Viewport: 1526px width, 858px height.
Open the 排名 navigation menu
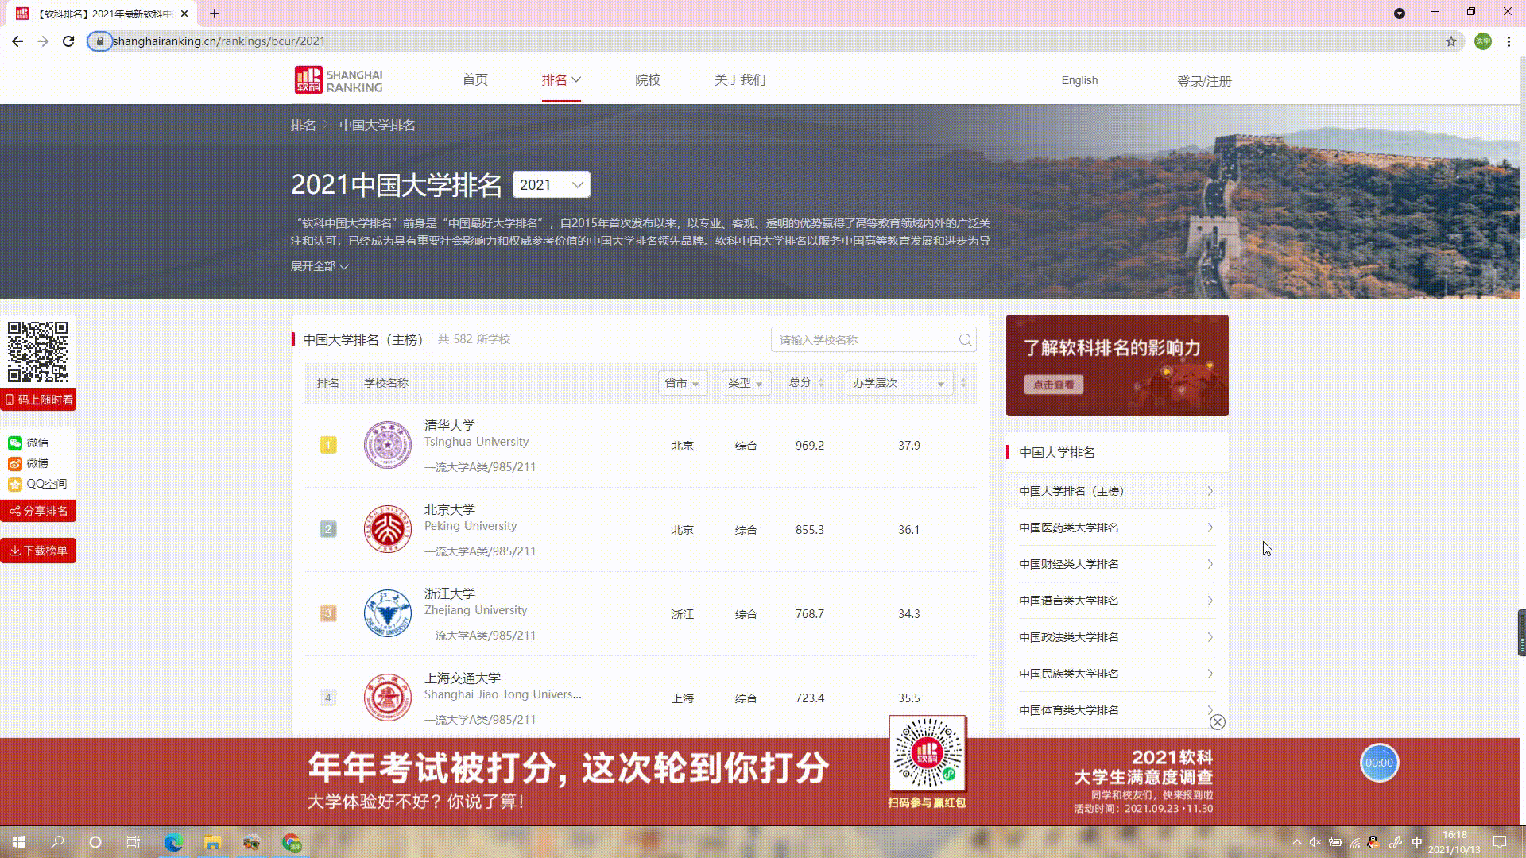tap(561, 80)
